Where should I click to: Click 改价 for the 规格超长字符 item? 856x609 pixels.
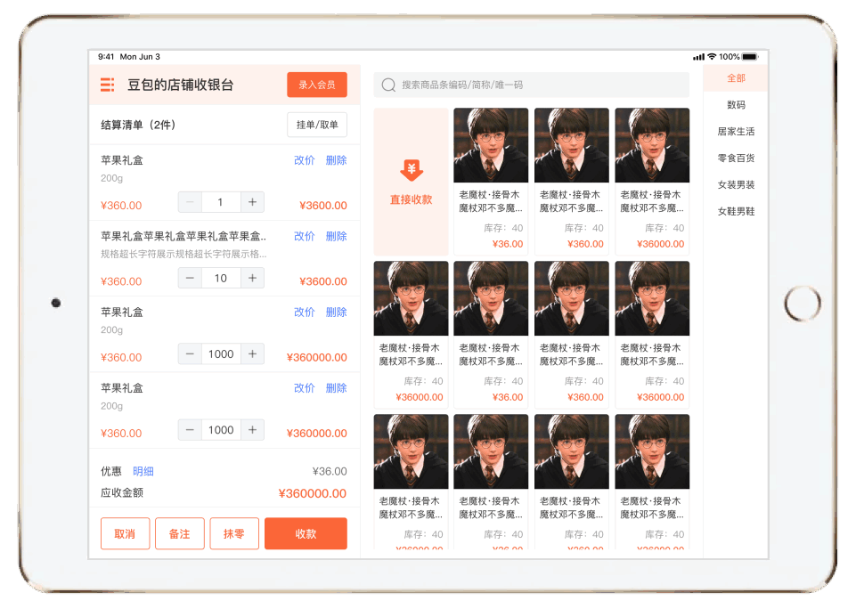304,236
